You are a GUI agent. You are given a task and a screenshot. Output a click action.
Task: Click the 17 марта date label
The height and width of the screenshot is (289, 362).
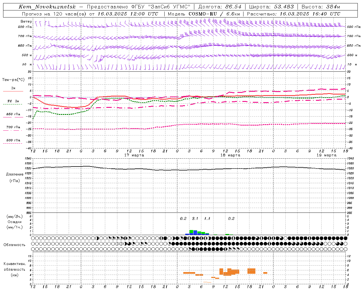pos(134,155)
